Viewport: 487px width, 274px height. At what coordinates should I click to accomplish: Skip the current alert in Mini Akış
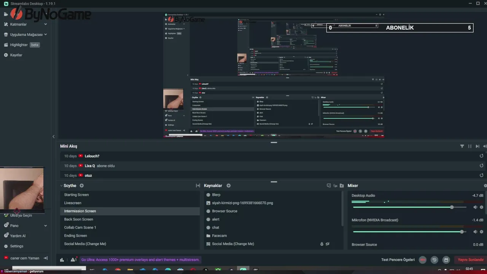pyautogui.click(x=477, y=146)
